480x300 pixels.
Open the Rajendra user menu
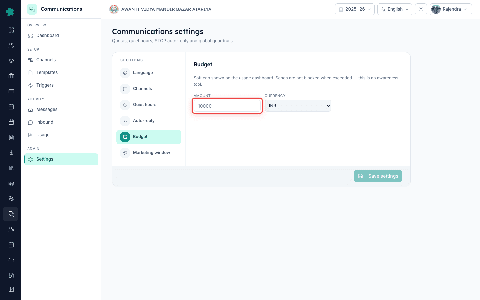click(451, 9)
